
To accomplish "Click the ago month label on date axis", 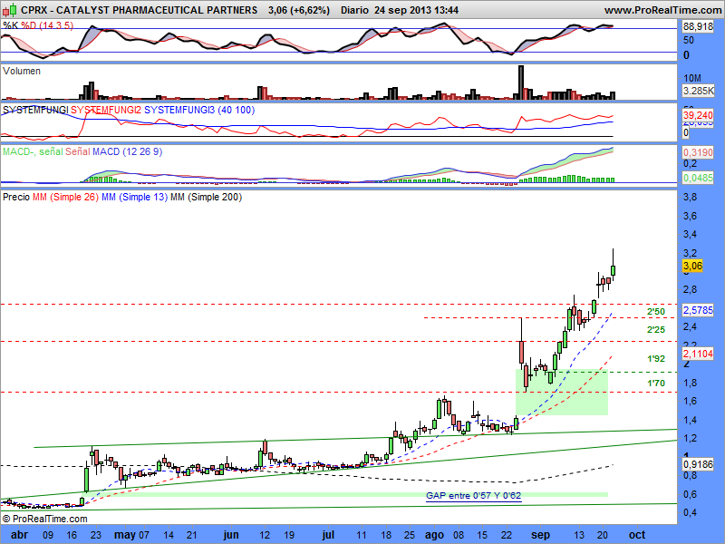I will [x=434, y=535].
